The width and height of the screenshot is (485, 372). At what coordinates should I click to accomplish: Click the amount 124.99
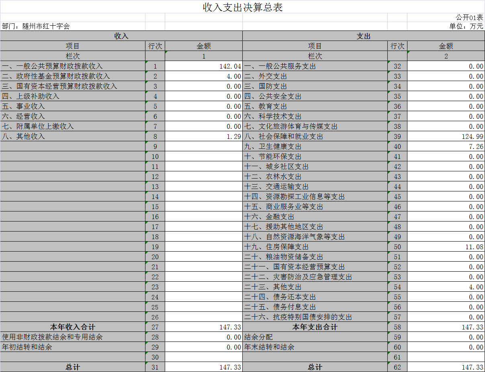click(446, 136)
